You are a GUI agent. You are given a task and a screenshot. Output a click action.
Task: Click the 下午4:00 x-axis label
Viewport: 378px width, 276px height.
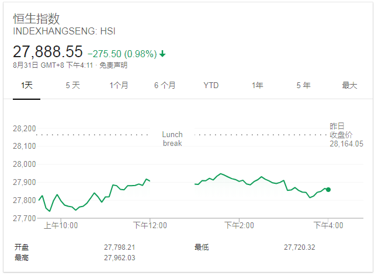[x=328, y=226]
